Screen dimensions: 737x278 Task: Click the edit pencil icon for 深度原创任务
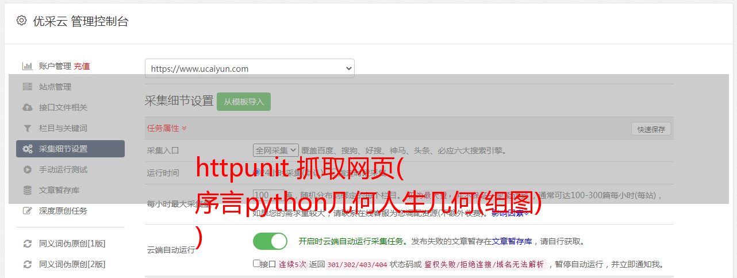27,211
